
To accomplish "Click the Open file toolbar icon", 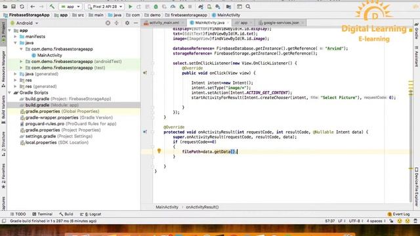I will click(5, 7).
